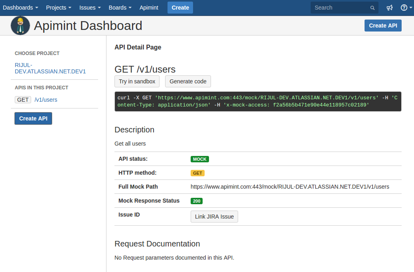Focus the Search input field
The image size is (414, 272).
tap(344, 8)
